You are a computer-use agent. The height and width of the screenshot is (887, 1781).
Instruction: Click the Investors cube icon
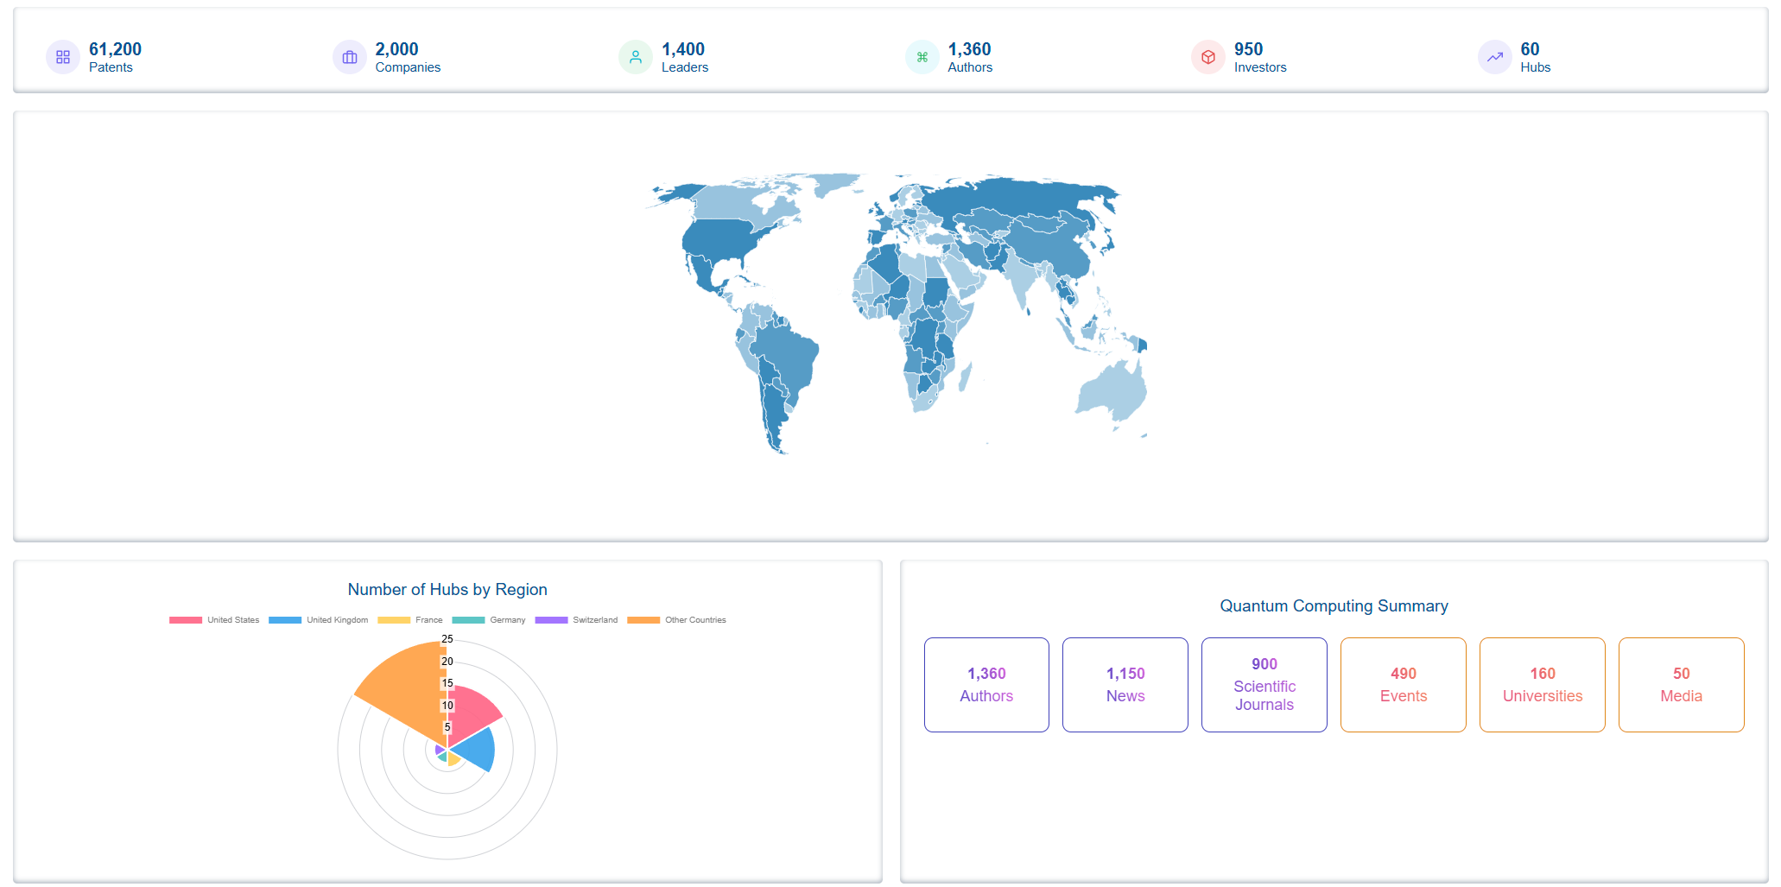1208,57
